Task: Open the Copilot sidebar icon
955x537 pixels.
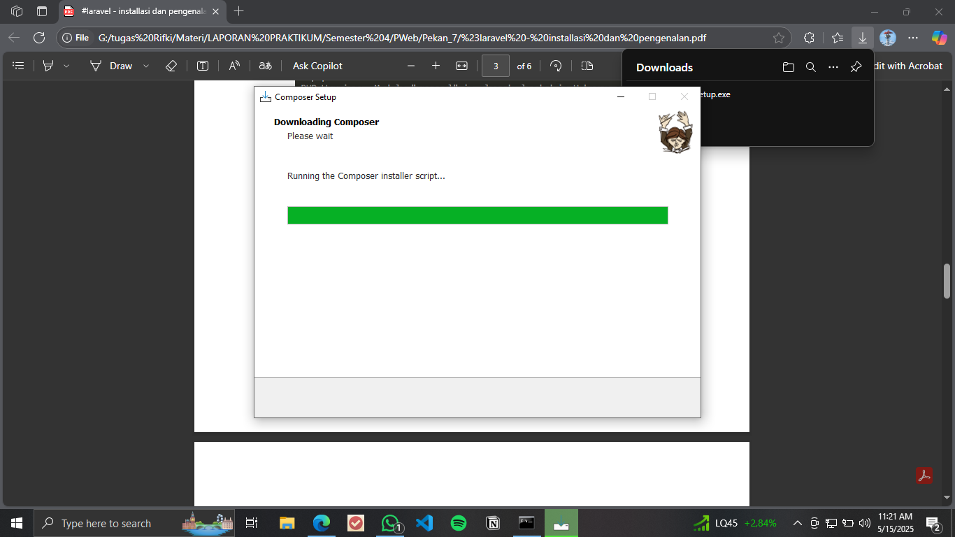Action: [x=939, y=38]
